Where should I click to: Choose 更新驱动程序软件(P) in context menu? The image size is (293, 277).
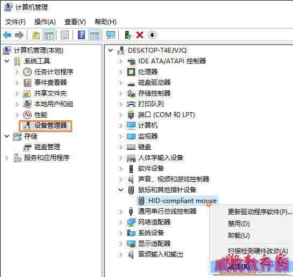pos(260,212)
